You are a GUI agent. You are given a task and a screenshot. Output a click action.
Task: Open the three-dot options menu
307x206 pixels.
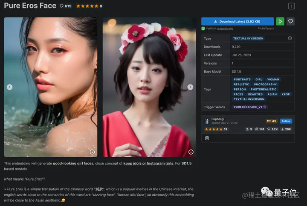[291, 6]
